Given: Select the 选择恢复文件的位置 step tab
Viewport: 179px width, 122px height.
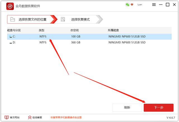Looking at the screenshot, I should 32,19.
